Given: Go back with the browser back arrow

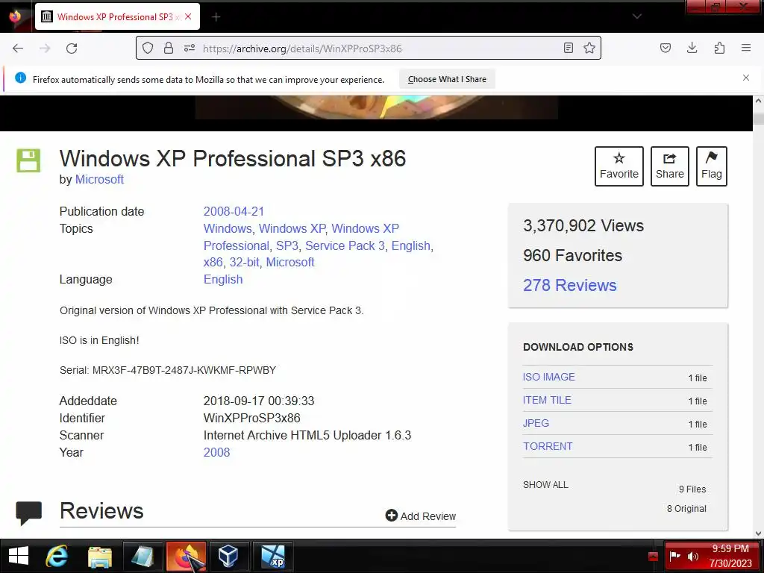Looking at the screenshot, I should (18, 48).
